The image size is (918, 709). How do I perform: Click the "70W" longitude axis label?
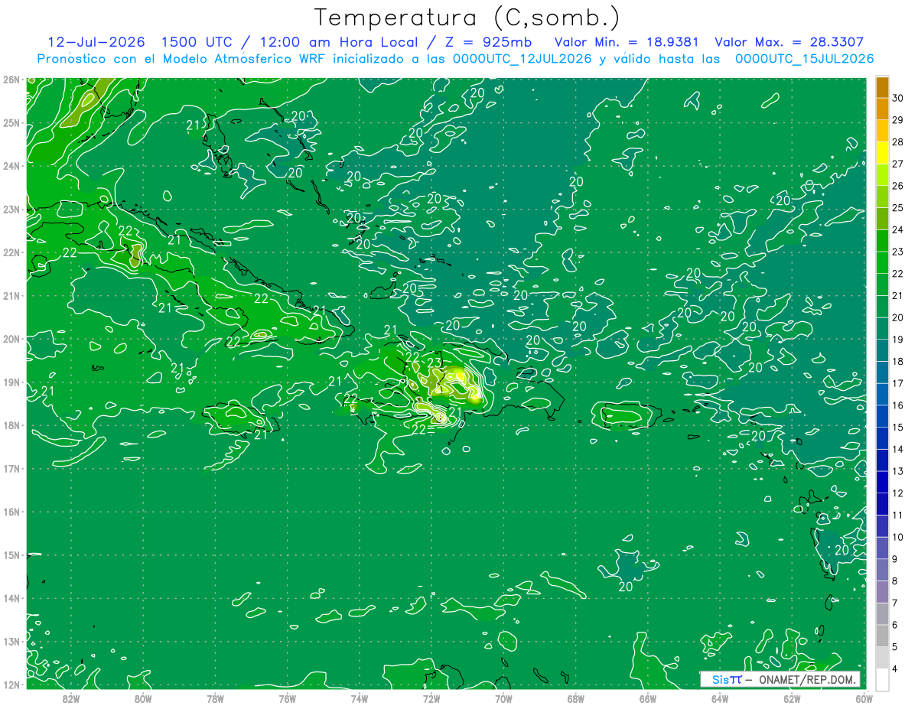[503, 698]
